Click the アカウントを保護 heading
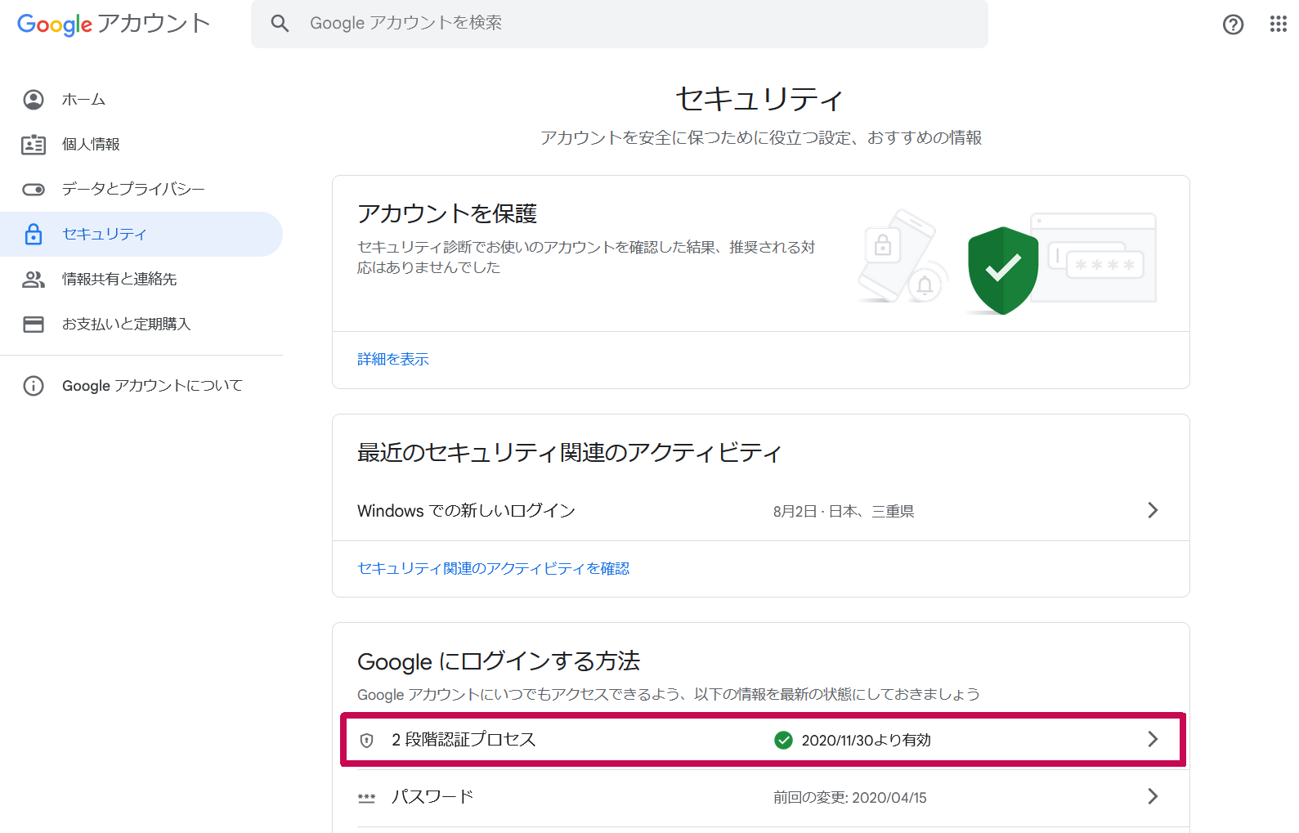The image size is (1299, 833). click(x=447, y=214)
